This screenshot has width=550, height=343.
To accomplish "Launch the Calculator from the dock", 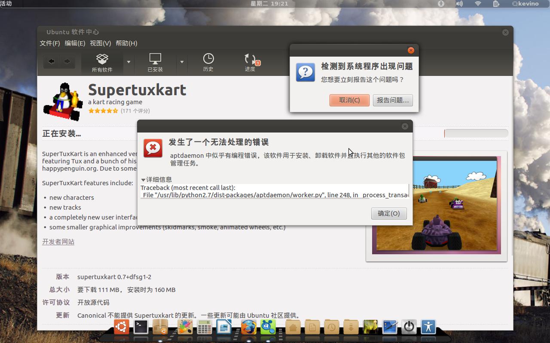I will click(x=205, y=327).
